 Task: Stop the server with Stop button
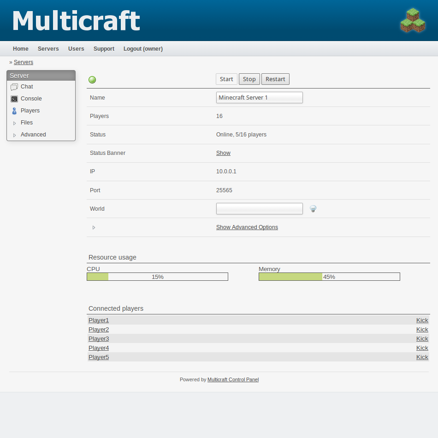click(x=249, y=79)
